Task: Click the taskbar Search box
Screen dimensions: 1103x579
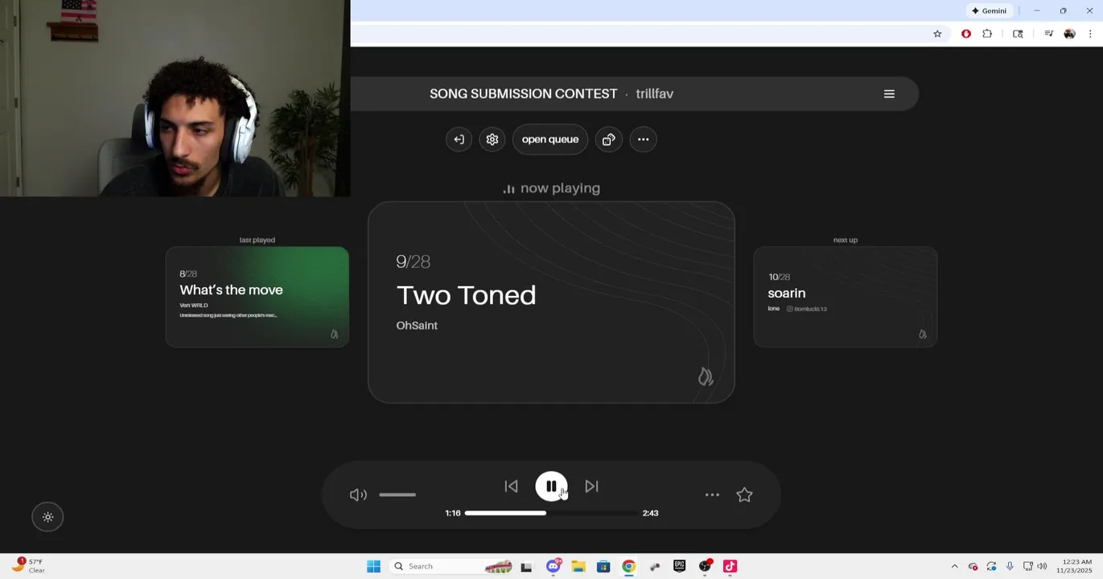Action: 451,566
